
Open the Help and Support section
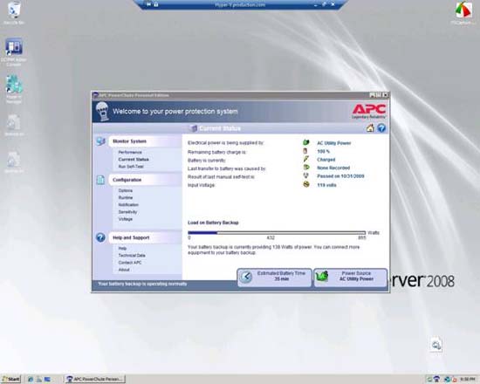coord(145,237)
